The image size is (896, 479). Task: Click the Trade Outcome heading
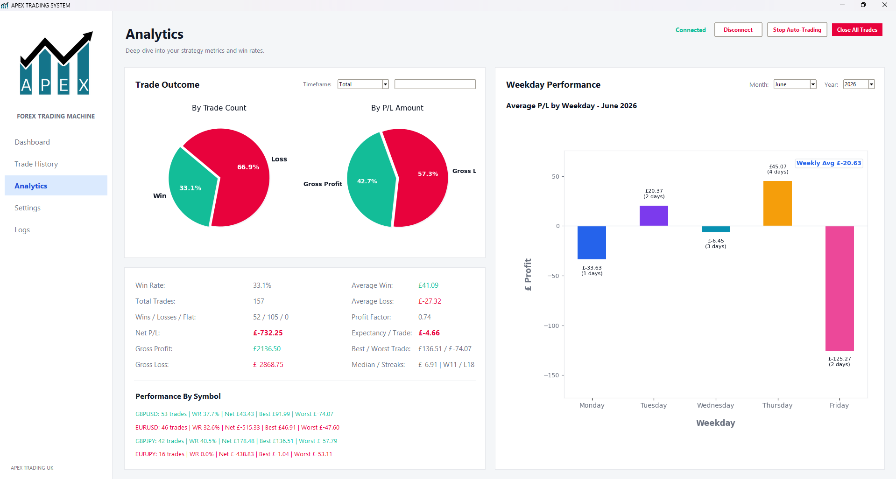pos(167,84)
